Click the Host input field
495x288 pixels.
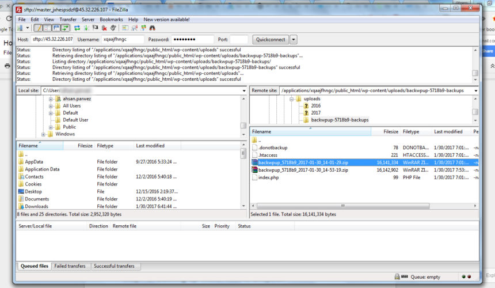pyautogui.click(x=53, y=40)
